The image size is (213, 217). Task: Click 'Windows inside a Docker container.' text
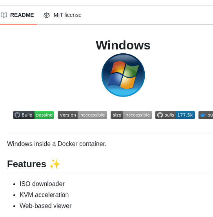(57, 144)
